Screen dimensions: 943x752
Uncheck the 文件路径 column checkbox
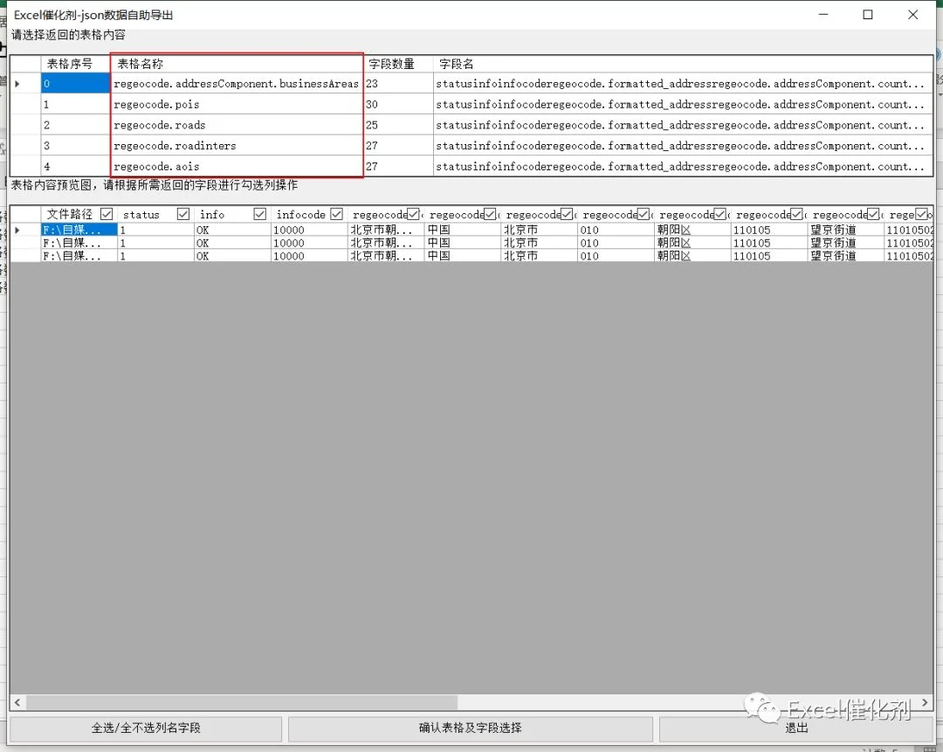coord(107,214)
